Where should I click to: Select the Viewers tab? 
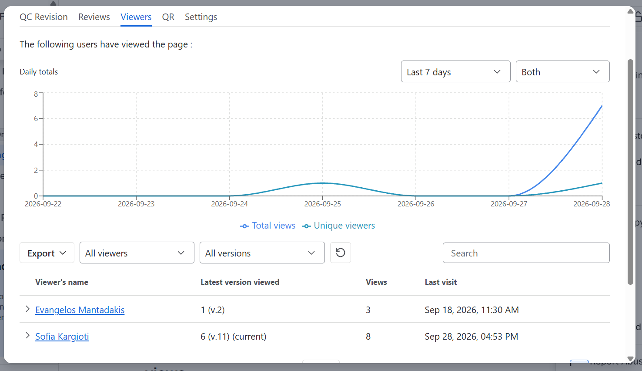[136, 17]
